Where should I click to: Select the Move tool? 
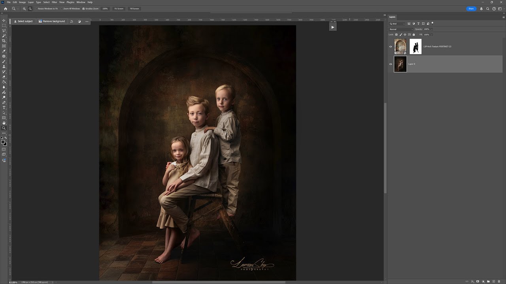[4, 20]
